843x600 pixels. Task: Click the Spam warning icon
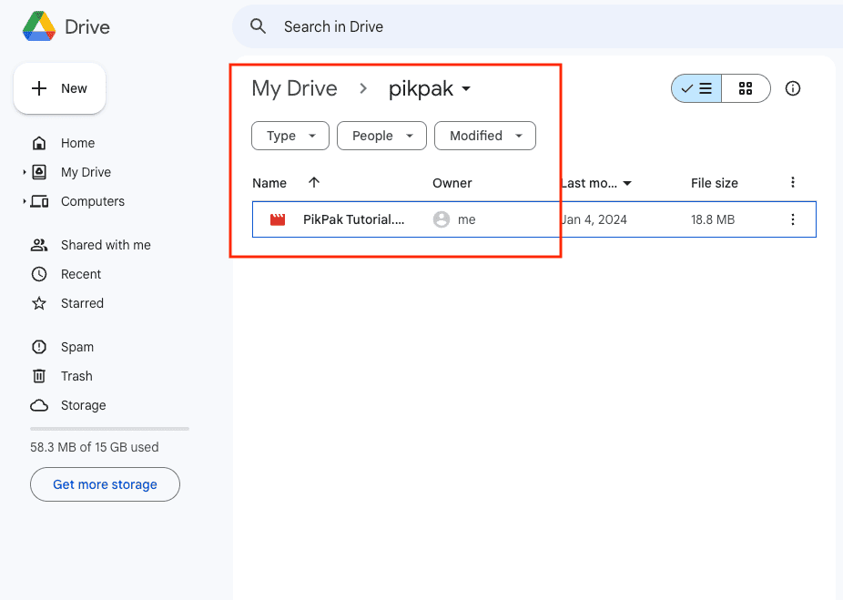click(39, 347)
